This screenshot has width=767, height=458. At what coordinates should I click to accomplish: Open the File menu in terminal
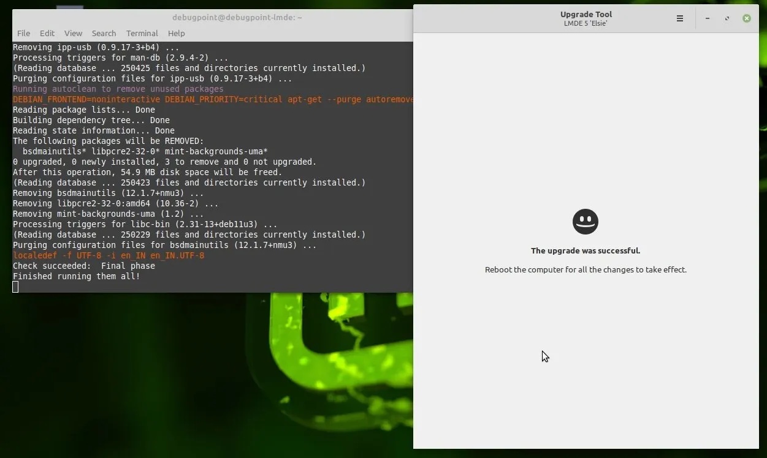[x=23, y=33]
